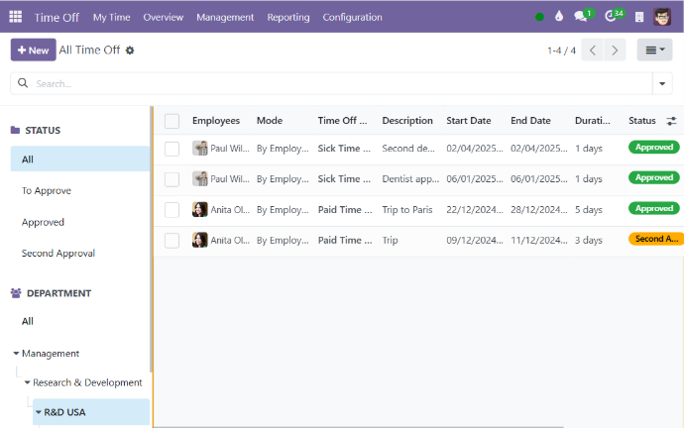
Task: Click the gear icon beside All Time Off
Action: click(x=130, y=51)
